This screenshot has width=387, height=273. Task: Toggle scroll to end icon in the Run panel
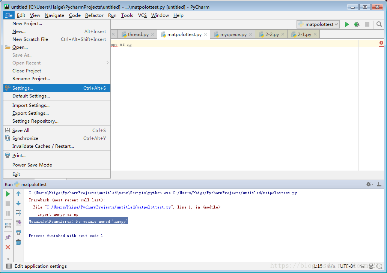point(18,223)
